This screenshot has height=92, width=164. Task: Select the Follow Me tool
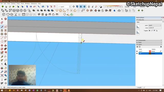point(6,49)
